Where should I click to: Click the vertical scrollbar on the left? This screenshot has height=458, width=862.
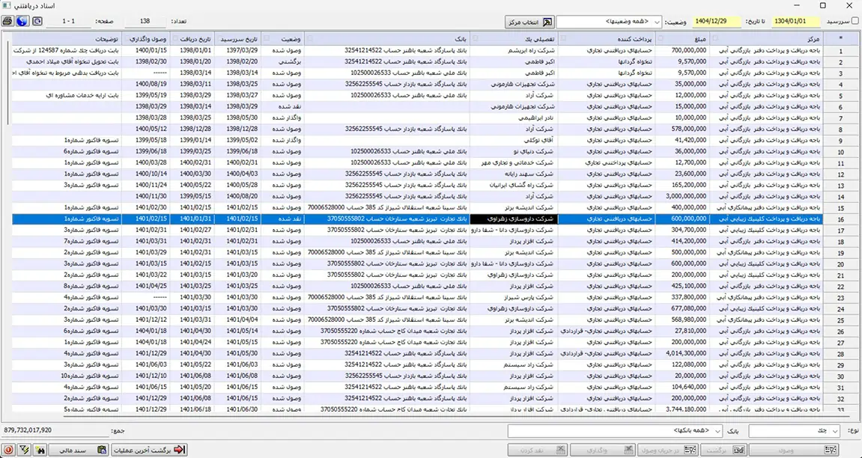tap(8, 225)
